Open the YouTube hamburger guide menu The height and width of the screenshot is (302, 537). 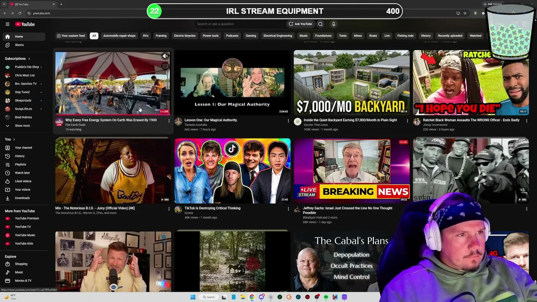7,24
